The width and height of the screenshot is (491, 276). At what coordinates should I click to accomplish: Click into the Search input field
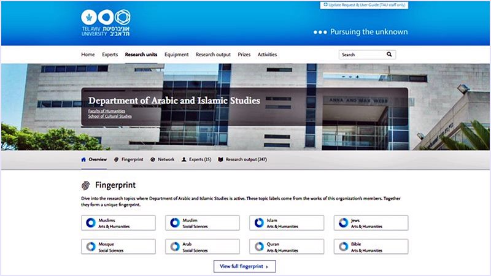[x=361, y=55]
